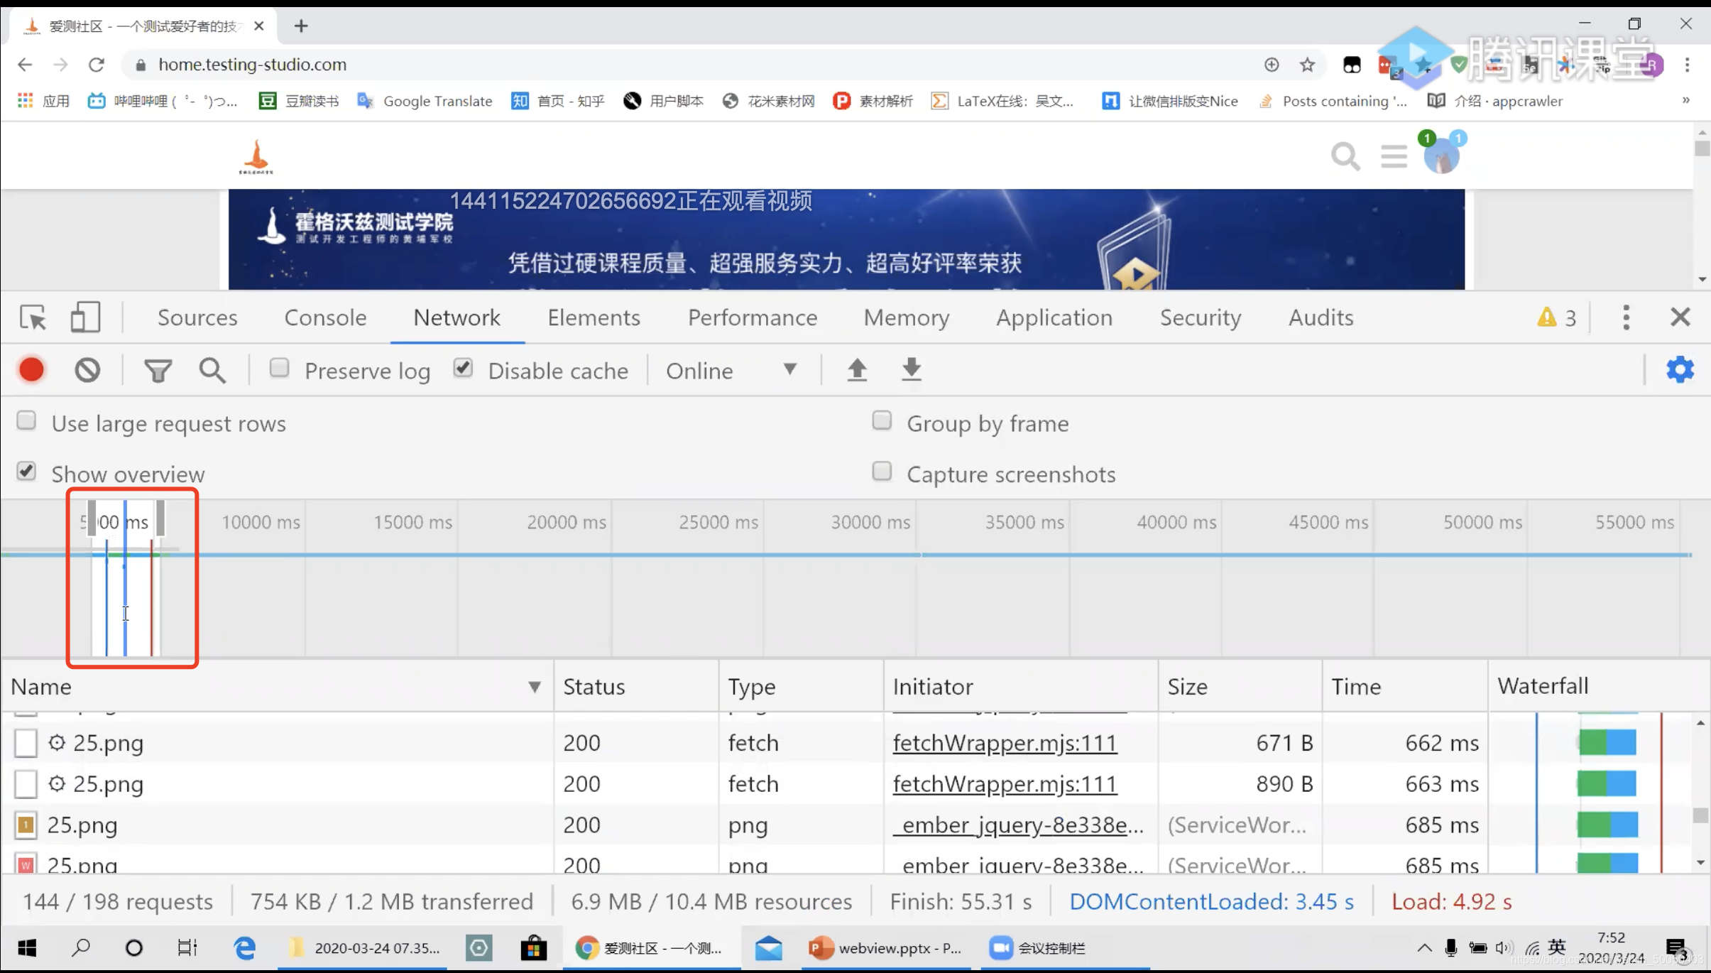1711x973 pixels.
Task: Clear the network log
Action: click(x=87, y=370)
